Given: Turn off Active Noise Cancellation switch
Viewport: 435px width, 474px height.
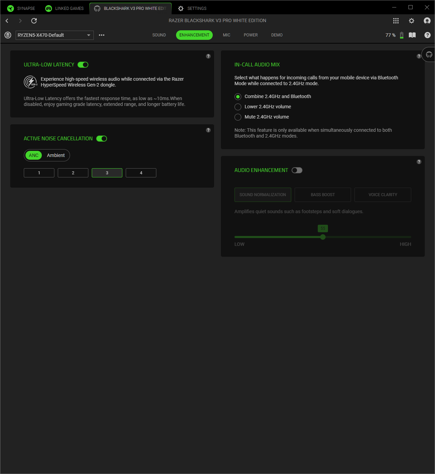Looking at the screenshot, I should [x=102, y=139].
